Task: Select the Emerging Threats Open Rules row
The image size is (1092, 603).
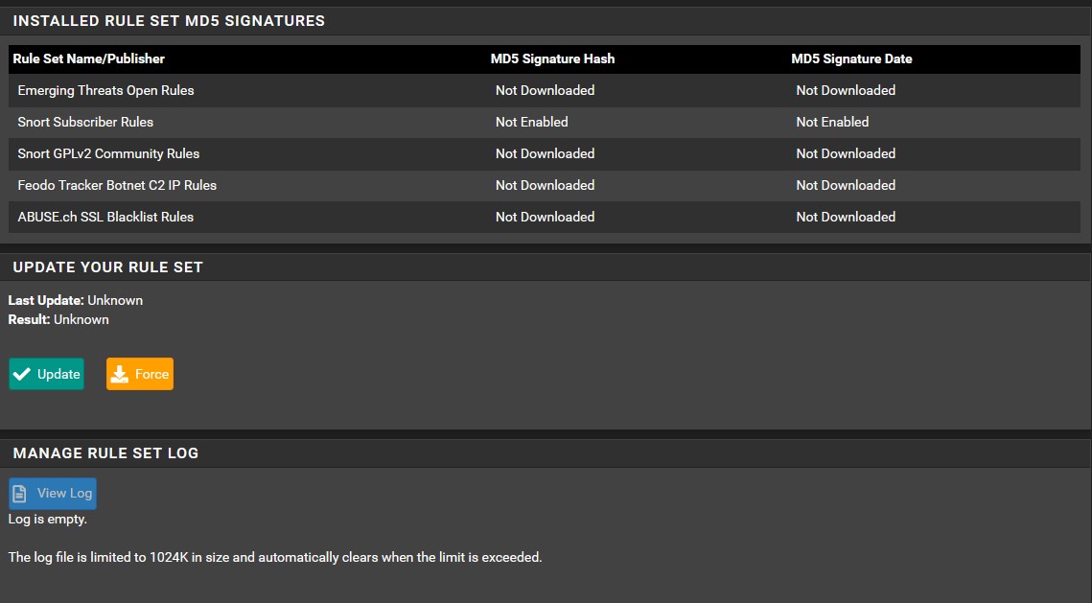Action: (x=105, y=90)
